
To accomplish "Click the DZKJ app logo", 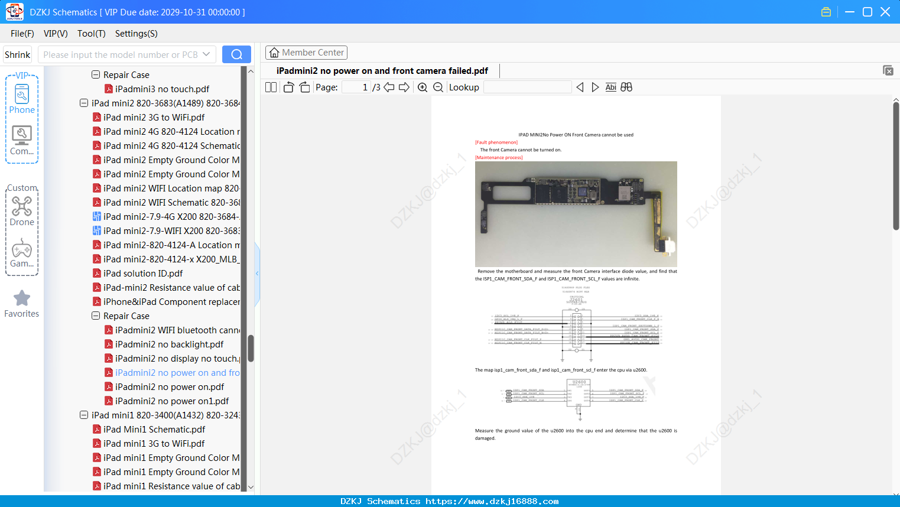I will (x=14, y=12).
